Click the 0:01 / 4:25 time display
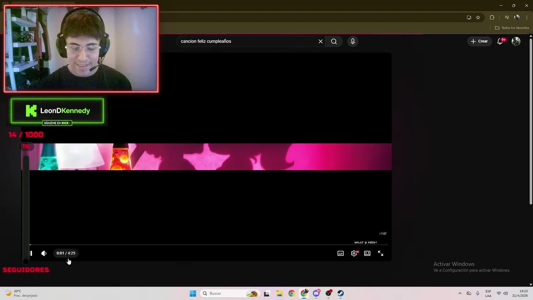 click(x=66, y=253)
